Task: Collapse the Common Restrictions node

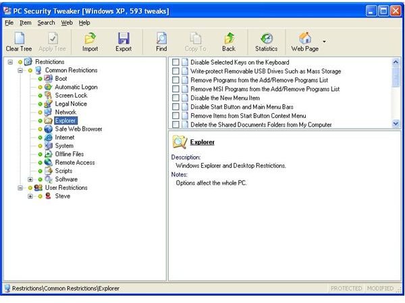Action: click(20, 70)
